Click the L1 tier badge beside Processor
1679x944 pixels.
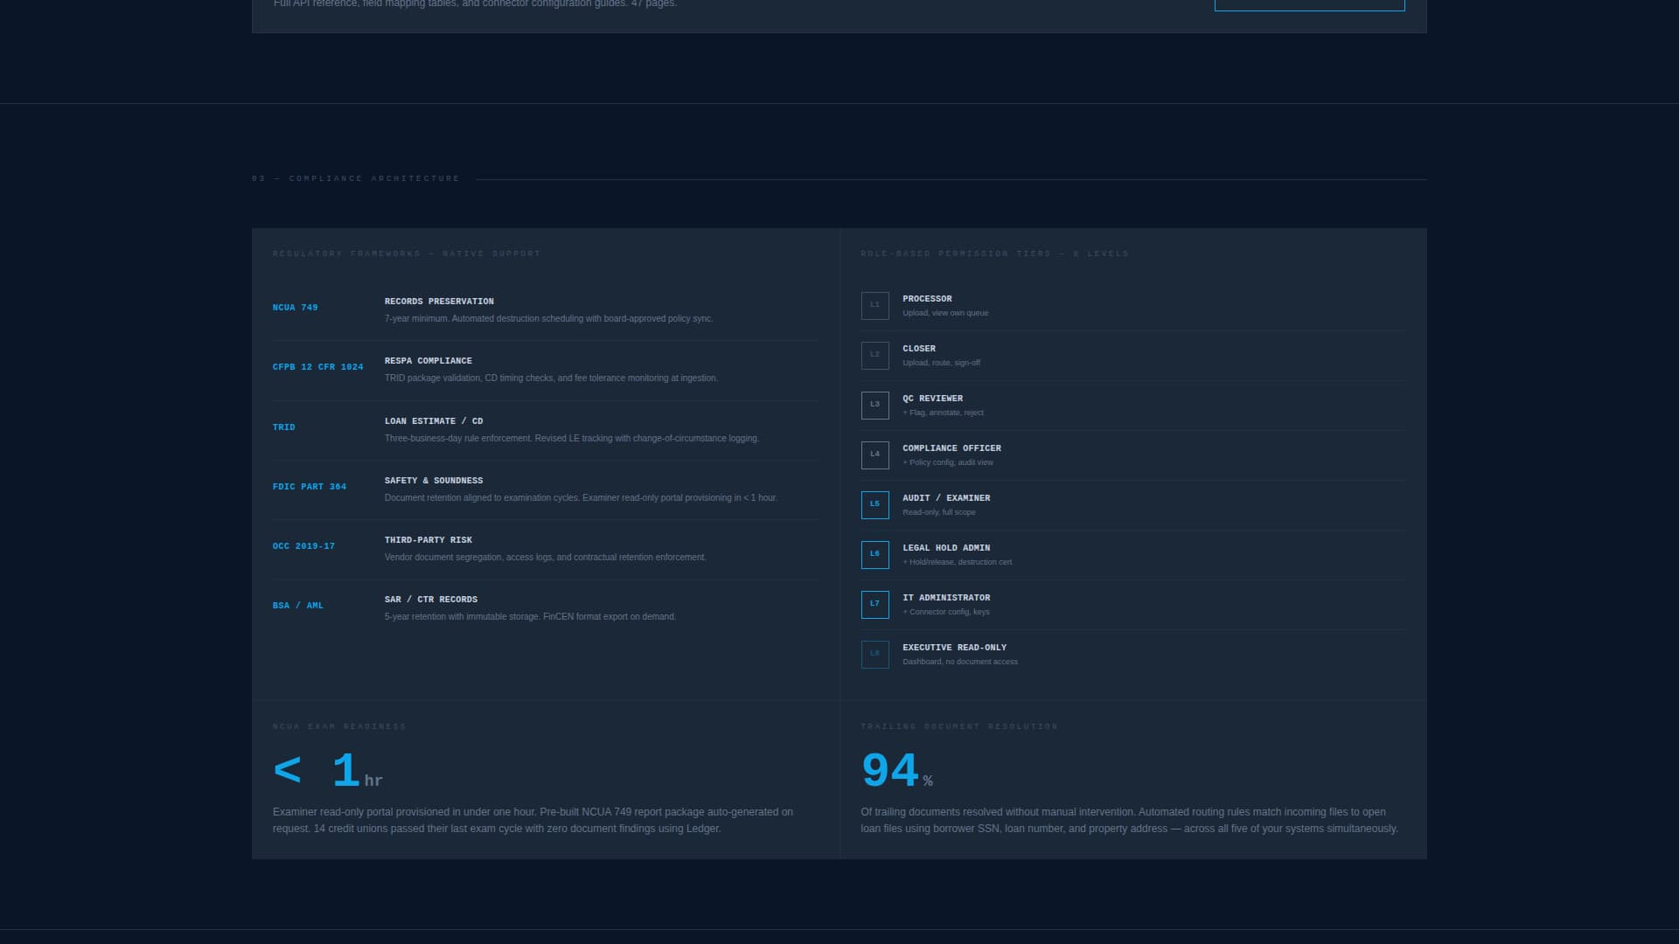(x=874, y=305)
